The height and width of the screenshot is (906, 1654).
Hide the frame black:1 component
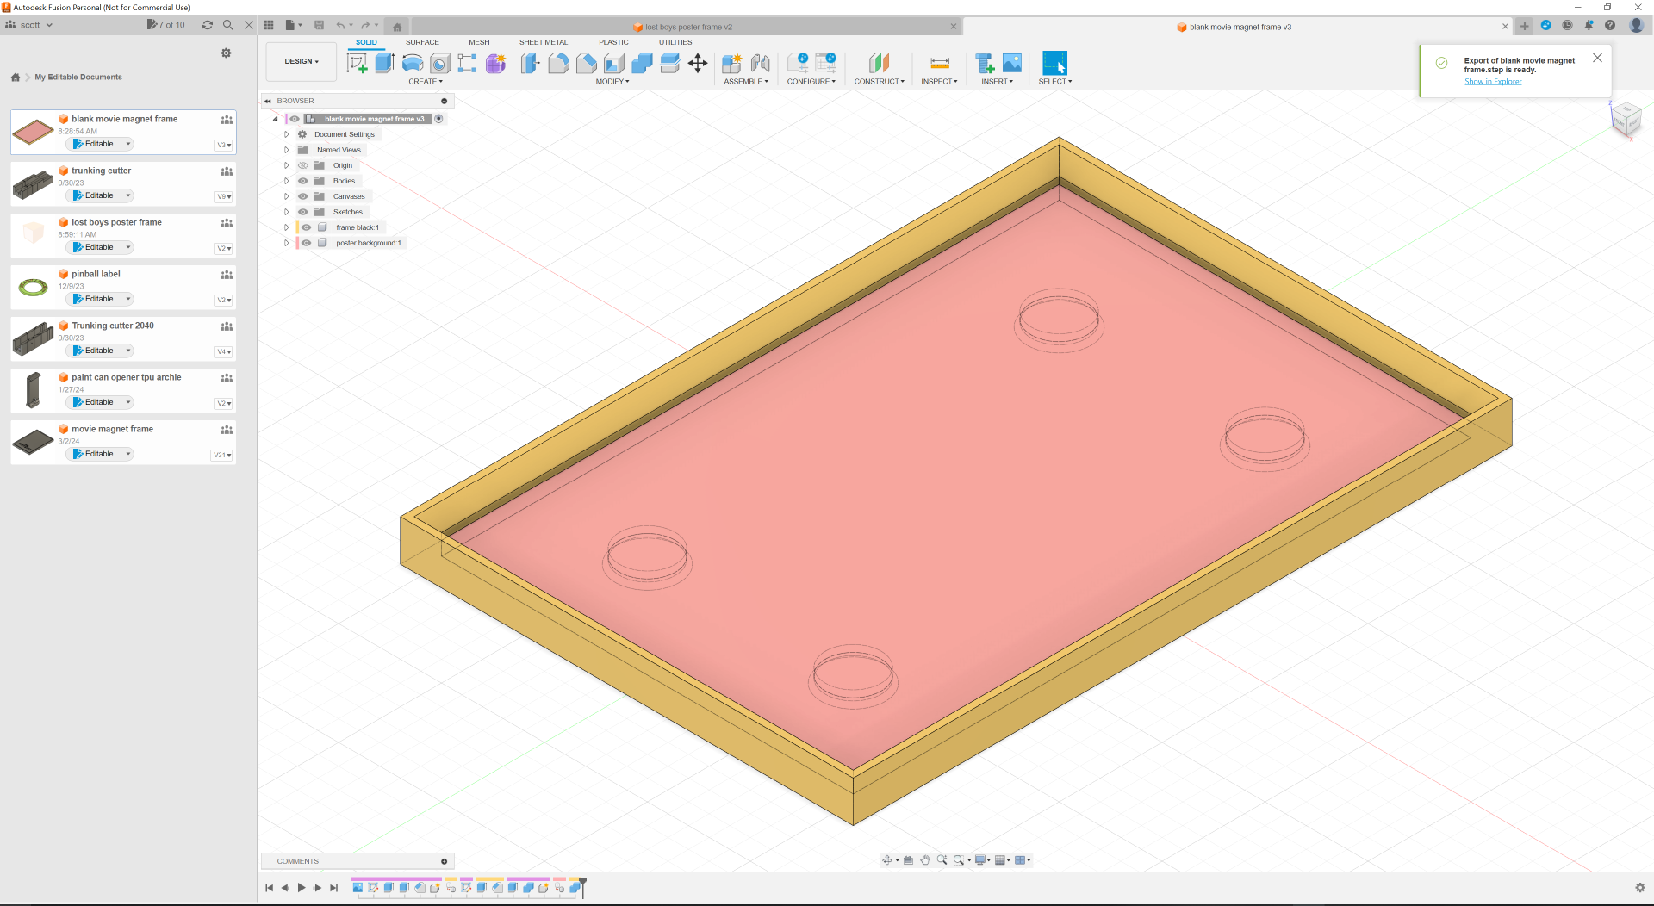coord(306,227)
